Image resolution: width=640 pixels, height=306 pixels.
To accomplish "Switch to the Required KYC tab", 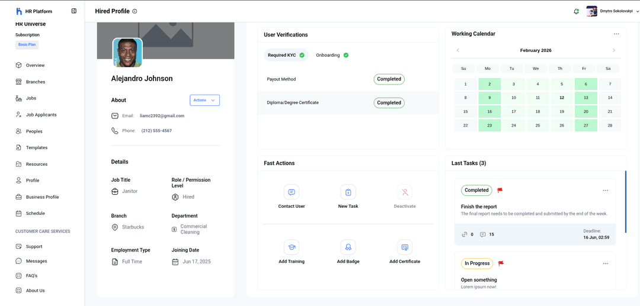I will click(x=286, y=55).
